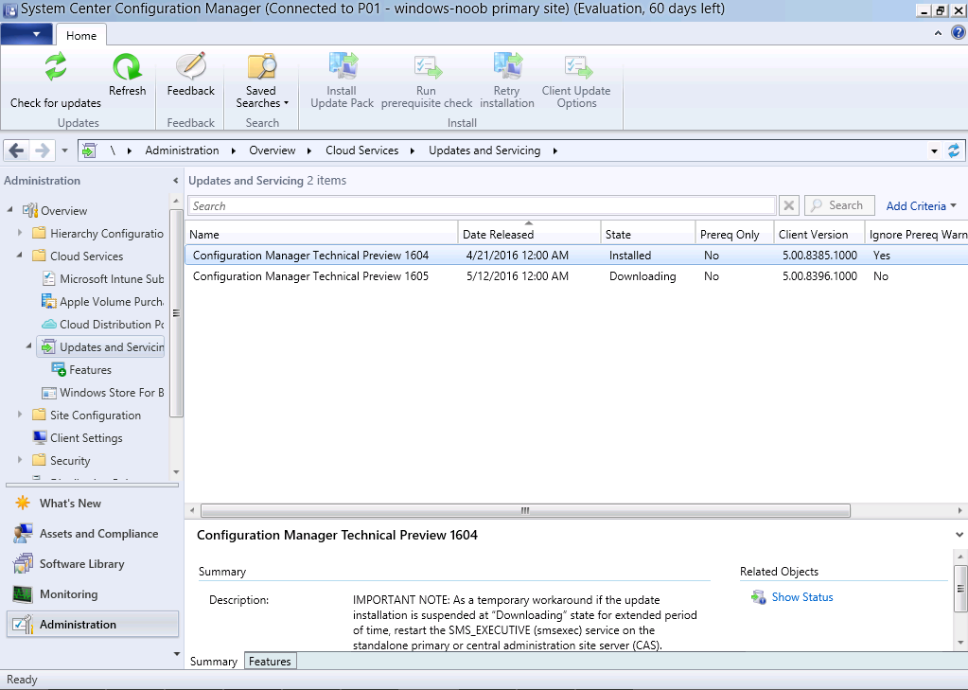Viewport: 968px width, 690px height.
Task: Select Features node in tree
Action: click(x=82, y=370)
